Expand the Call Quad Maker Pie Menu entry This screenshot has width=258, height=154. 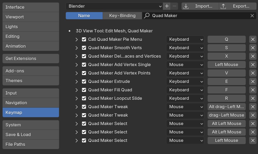point(77,39)
